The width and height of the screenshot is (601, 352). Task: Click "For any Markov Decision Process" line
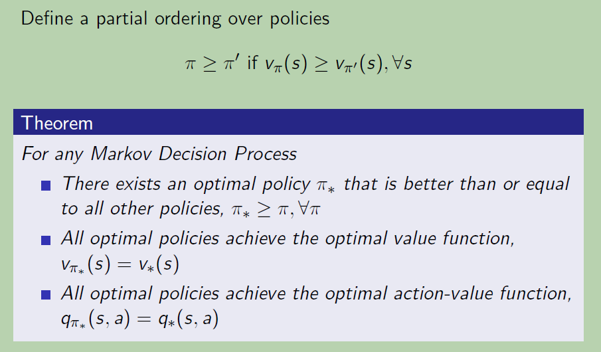[159, 155]
